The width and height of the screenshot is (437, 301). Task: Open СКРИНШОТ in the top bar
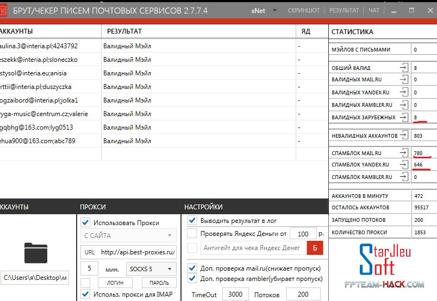tap(303, 10)
